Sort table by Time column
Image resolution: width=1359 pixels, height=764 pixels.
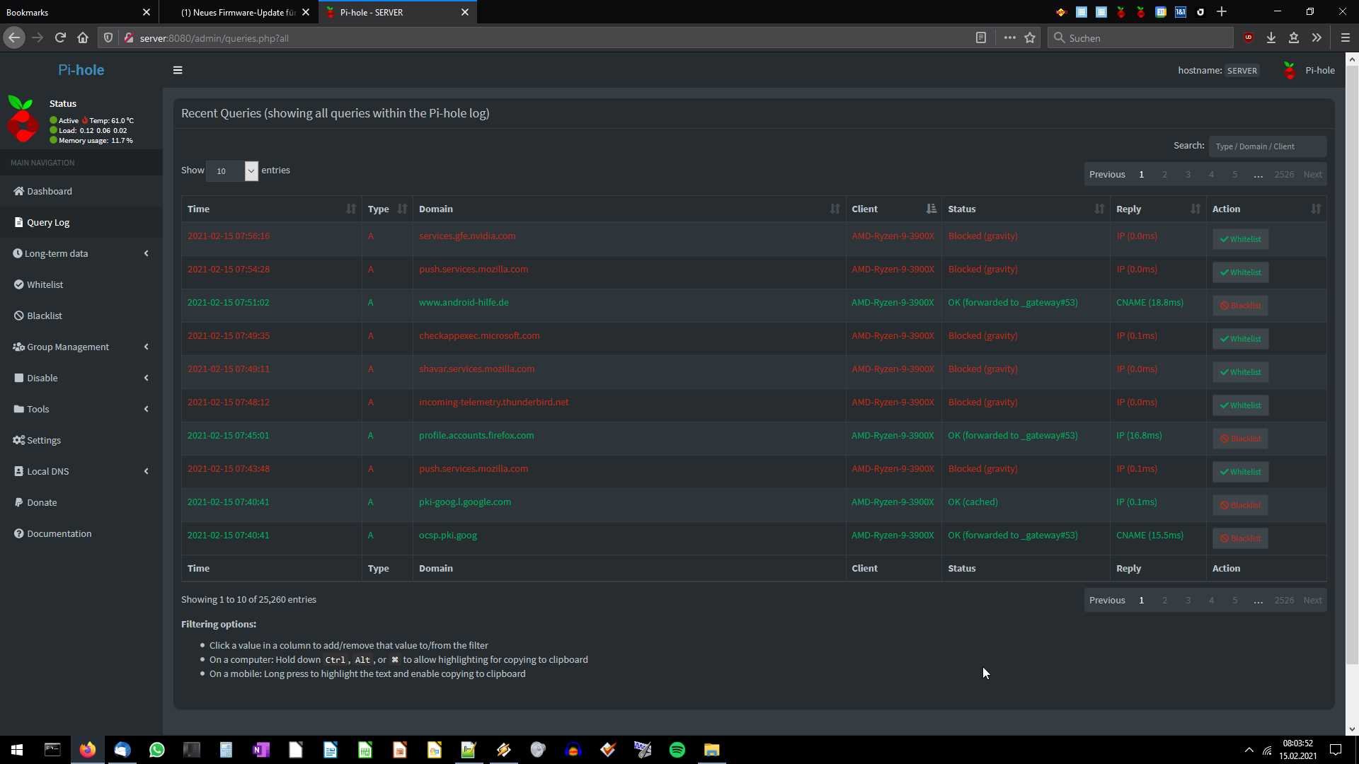pos(271,209)
